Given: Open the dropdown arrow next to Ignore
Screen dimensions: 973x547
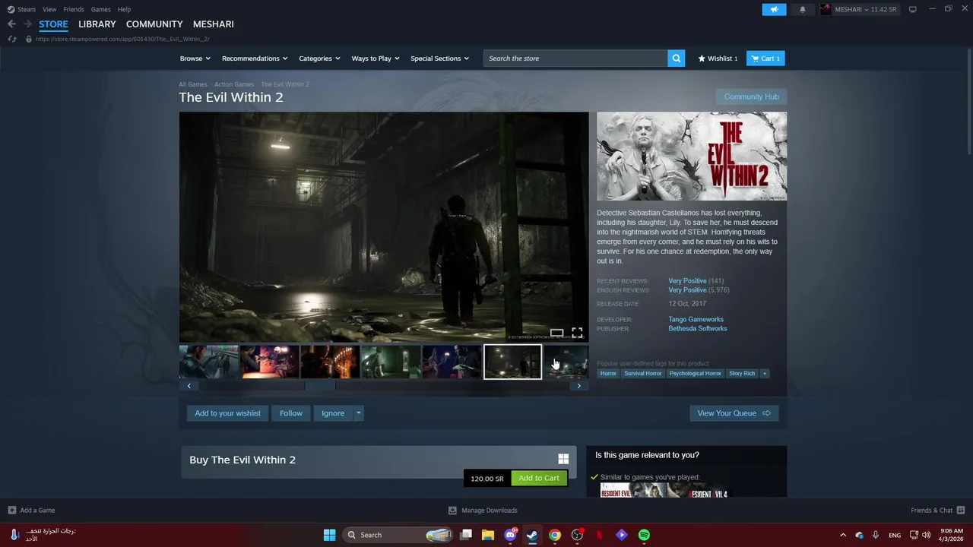Looking at the screenshot, I should (359, 413).
